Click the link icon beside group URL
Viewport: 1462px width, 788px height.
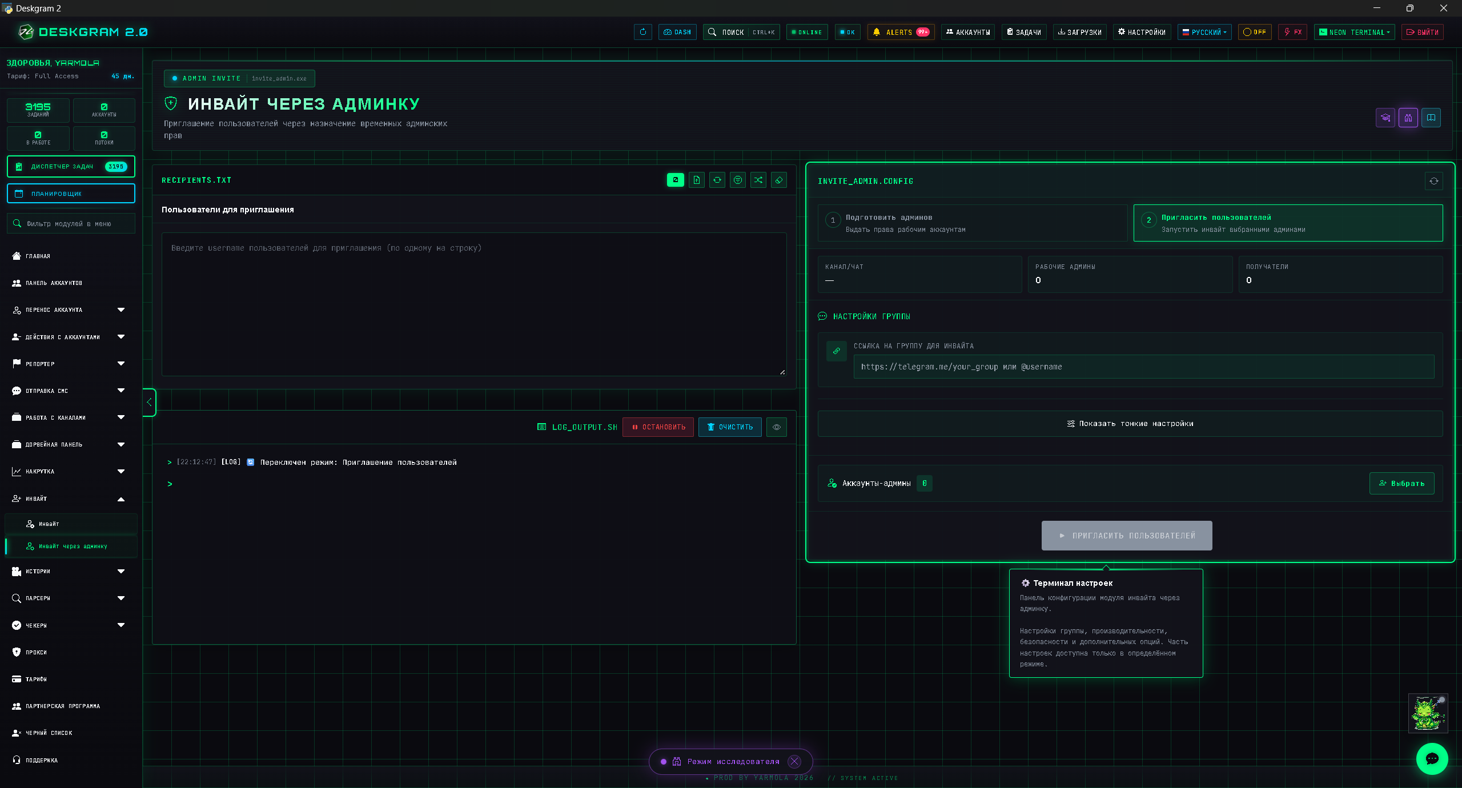(836, 351)
